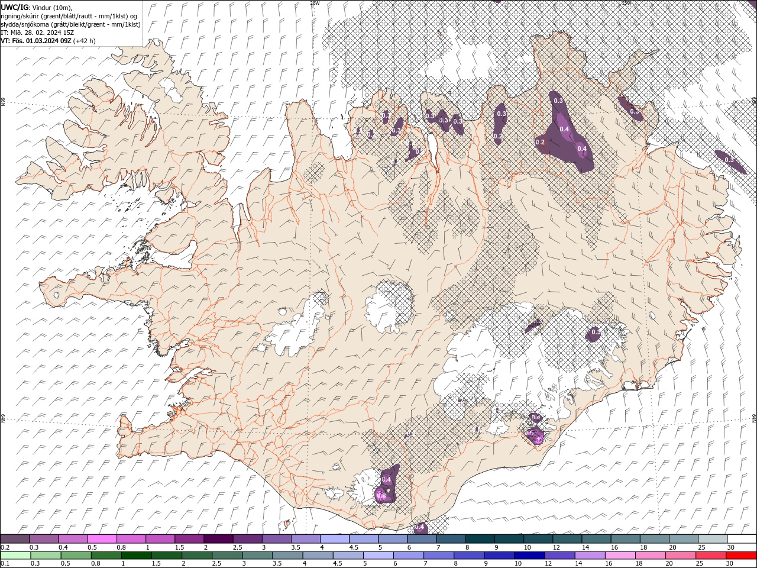Select the lower legend swatch labelled 0.5
The height and width of the screenshot is (568, 757).
click(x=76, y=556)
